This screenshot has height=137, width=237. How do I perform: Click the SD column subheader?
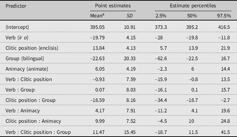point(130,16)
